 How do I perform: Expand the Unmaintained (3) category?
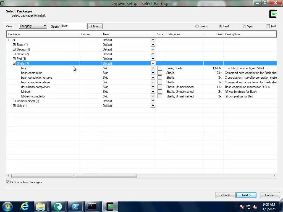pos(14,101)
